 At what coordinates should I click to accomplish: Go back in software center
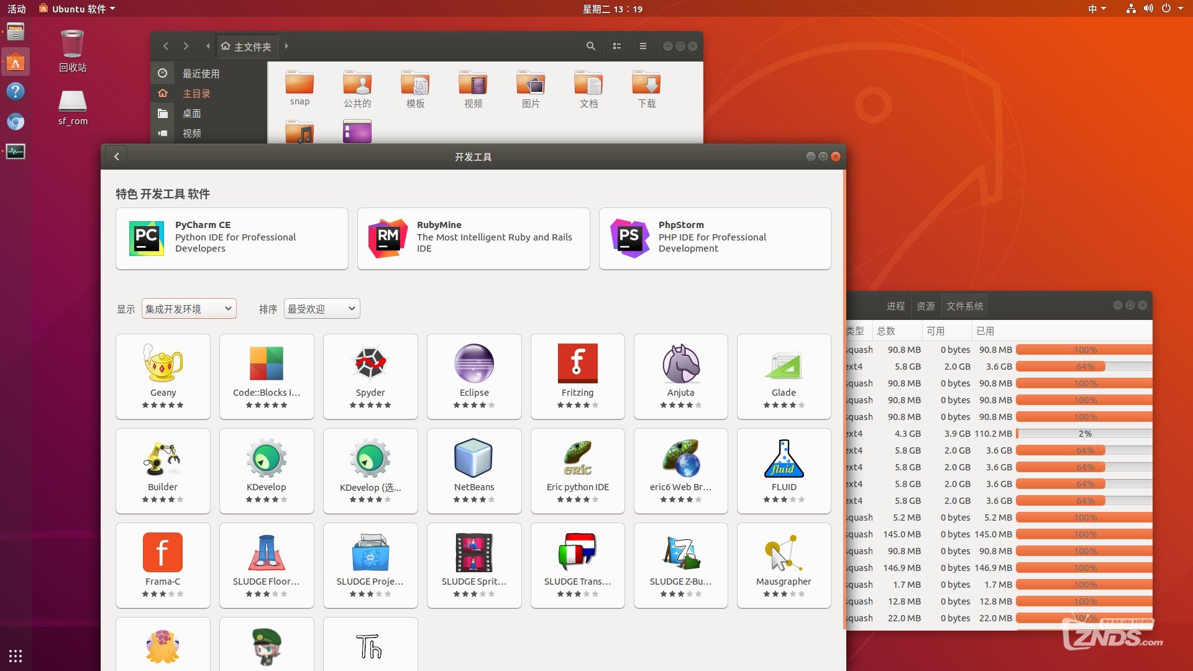point(116,157)
